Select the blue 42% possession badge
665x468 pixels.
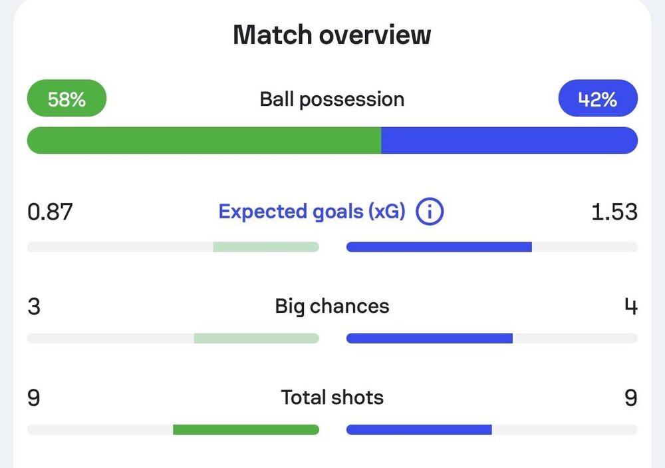(x=598, y=98)
